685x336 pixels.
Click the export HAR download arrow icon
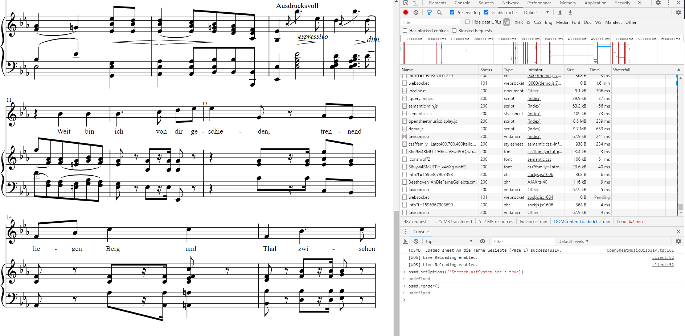[x=570, y=12]
